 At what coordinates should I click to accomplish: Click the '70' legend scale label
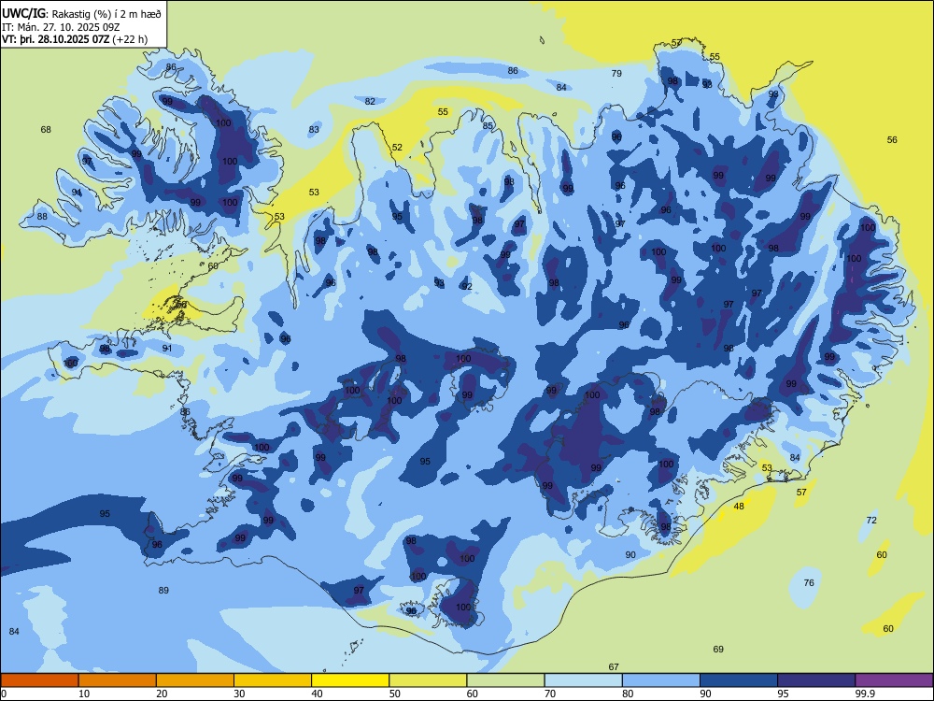(x=550, y=694)
